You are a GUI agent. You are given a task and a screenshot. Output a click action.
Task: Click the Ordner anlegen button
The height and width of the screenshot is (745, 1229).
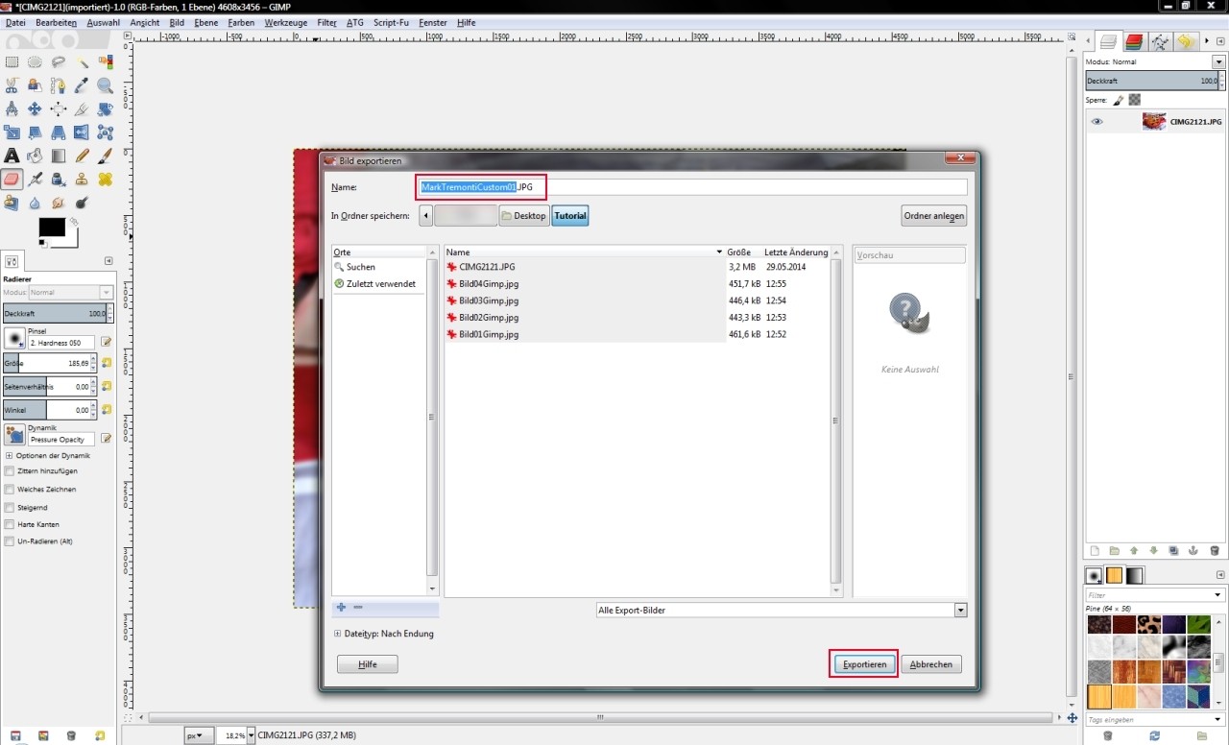[933, 216]
